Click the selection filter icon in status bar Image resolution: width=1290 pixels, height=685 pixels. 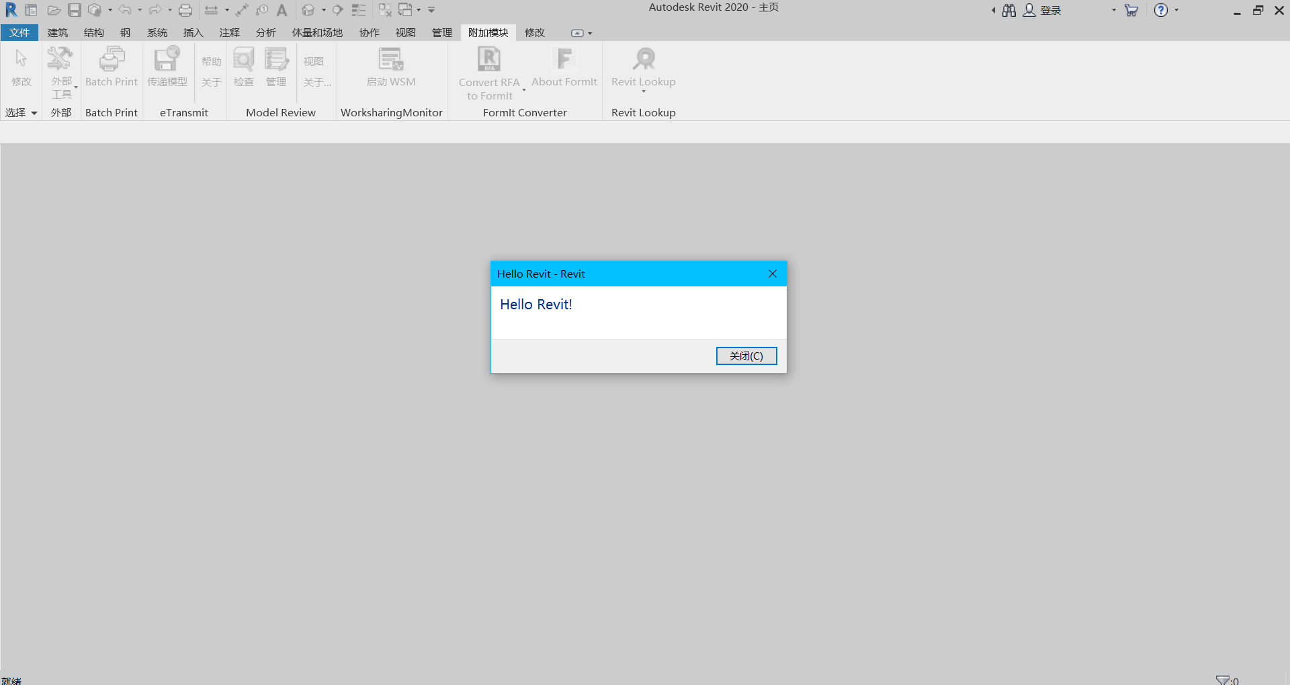[x=1223, y=680]
